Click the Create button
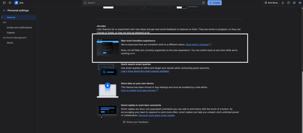303x133 pixels. click(214, 3)
